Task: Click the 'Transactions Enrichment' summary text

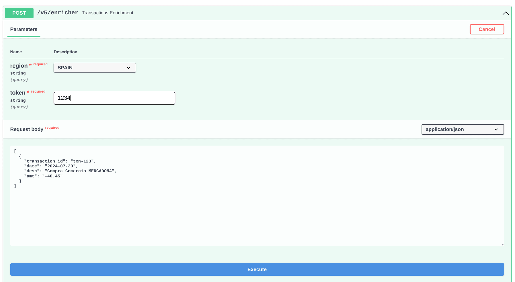Action: 107,13
